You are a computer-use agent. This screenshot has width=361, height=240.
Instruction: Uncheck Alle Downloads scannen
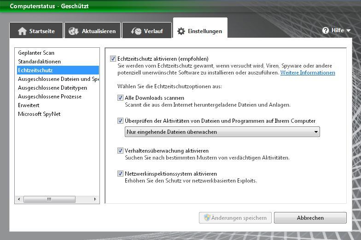[120, 97]
